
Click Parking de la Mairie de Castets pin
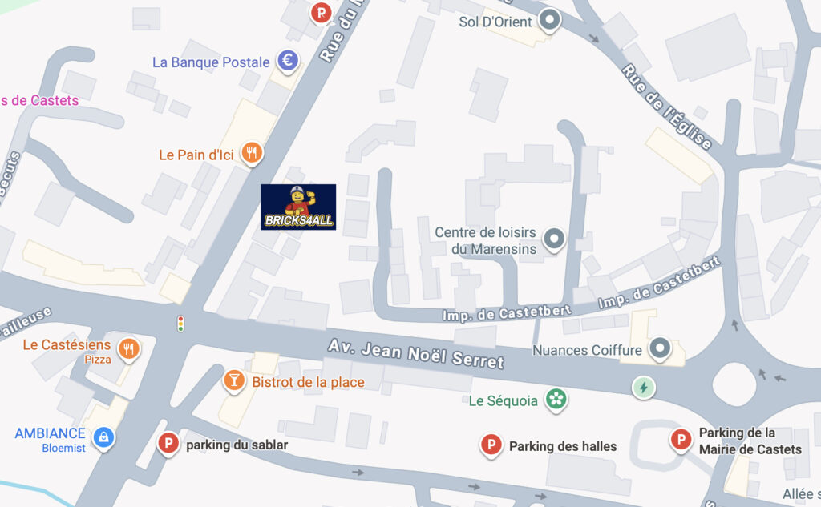pos(681,440)
